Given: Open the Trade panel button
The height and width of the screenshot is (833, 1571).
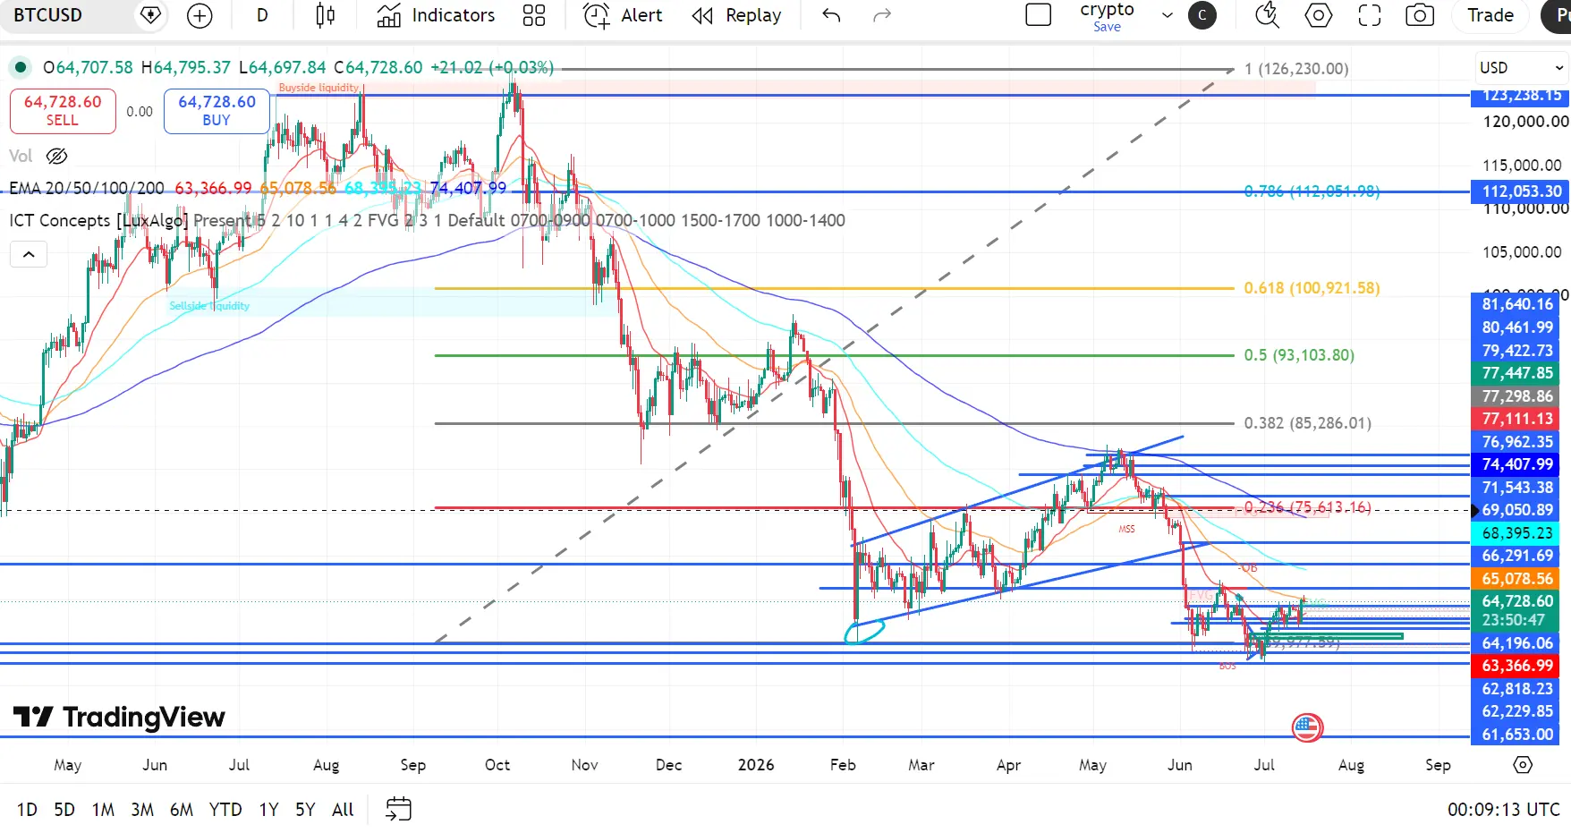Looking at the screenshot, I should [1490, 15].
